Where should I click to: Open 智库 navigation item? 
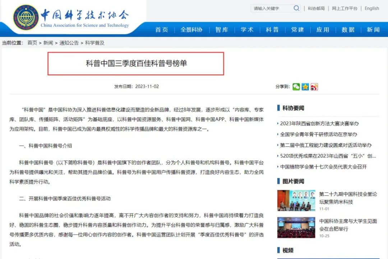(x=222, y=30)
